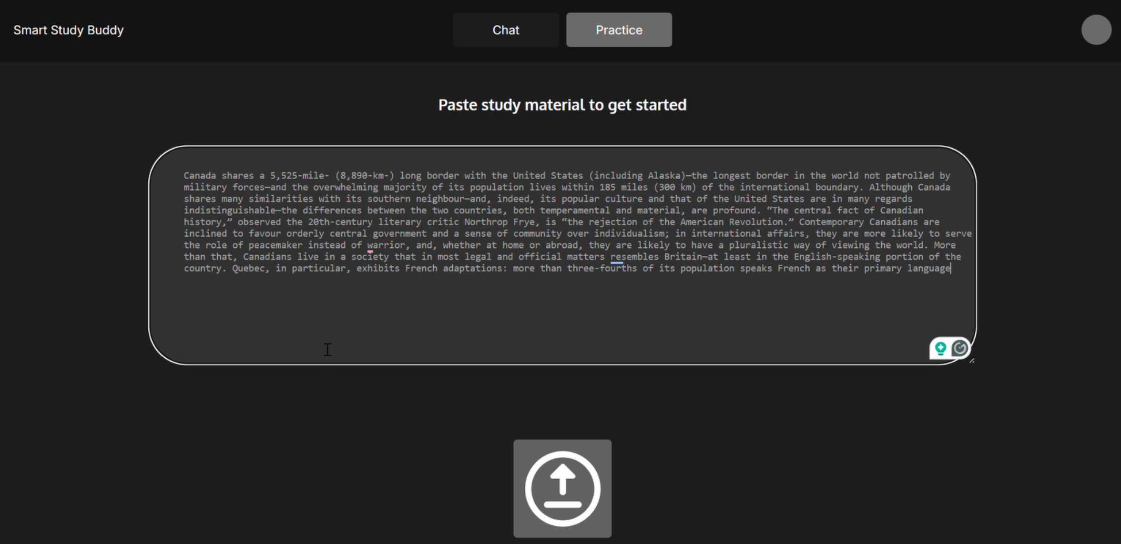
Task: Click the upload arrow icon button
Action: click(x=562, y=488)
